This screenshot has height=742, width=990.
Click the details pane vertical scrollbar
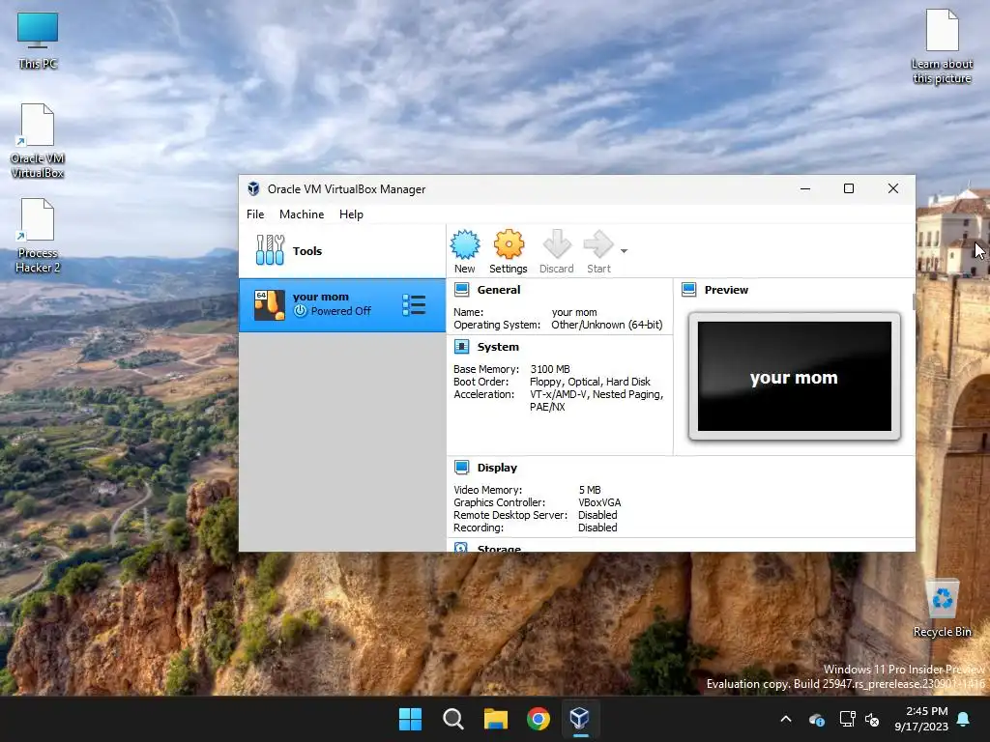click(914, 301)
